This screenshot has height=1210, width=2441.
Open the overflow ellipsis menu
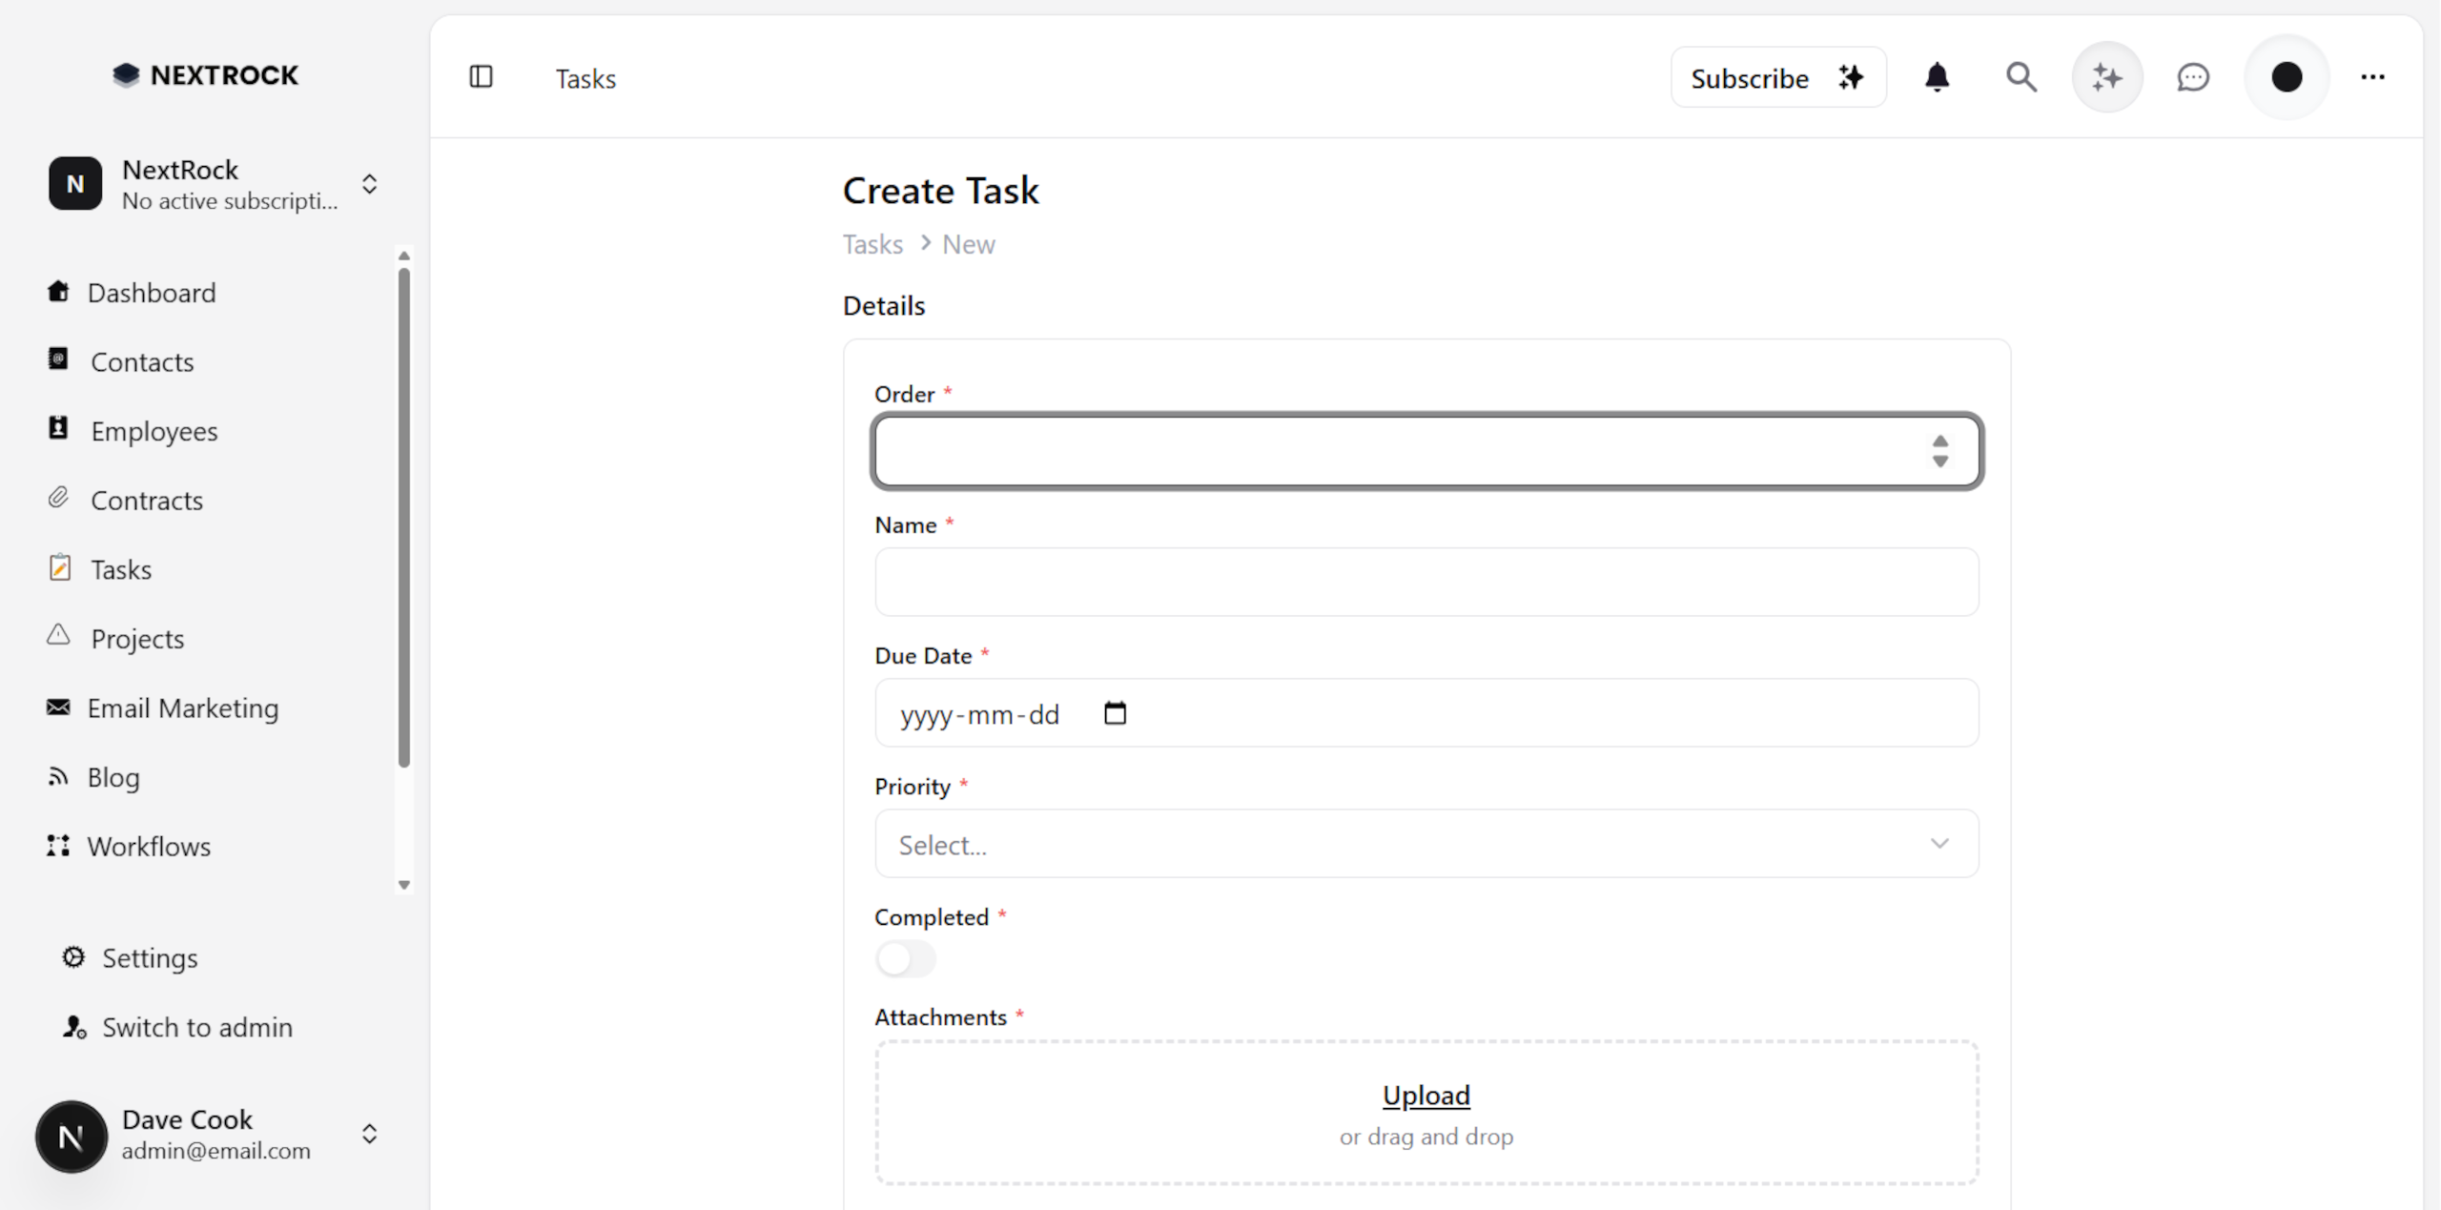[2372, 77]
